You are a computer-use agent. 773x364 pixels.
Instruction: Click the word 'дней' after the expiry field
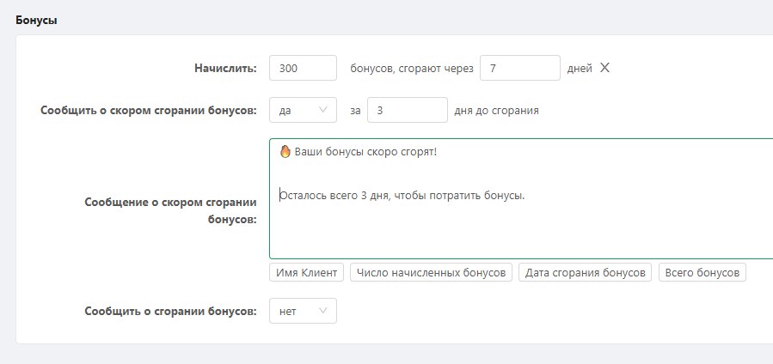[580, 69]
